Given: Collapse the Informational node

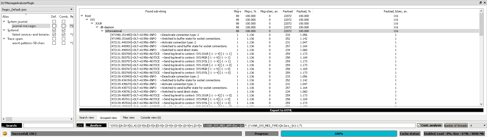Looking at the screenshot, I should click(102, 31).
